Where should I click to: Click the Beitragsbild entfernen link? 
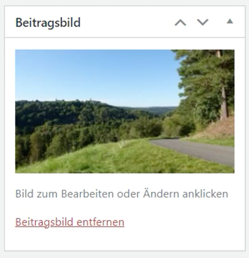pyautogui.click(x=70, y=222)
